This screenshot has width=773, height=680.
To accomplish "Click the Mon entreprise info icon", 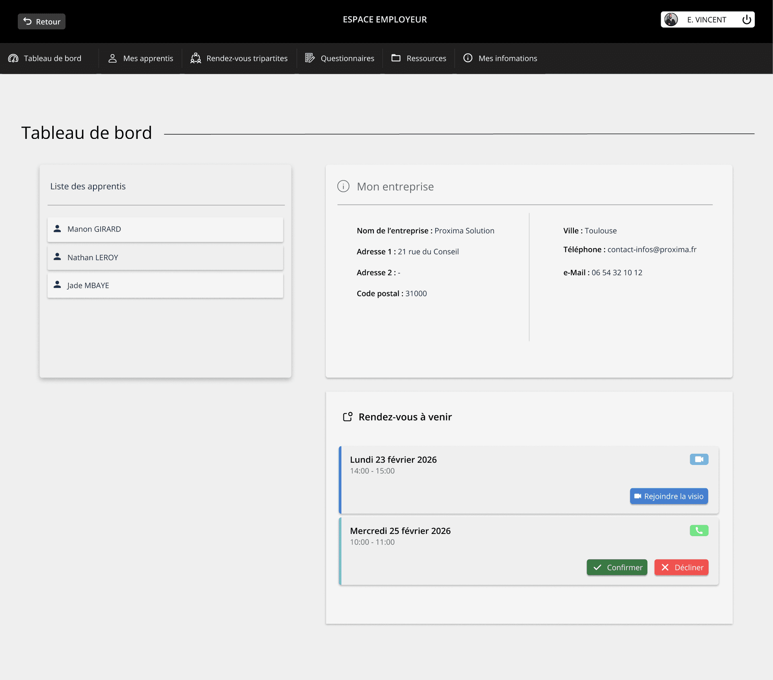I will 343,186.
